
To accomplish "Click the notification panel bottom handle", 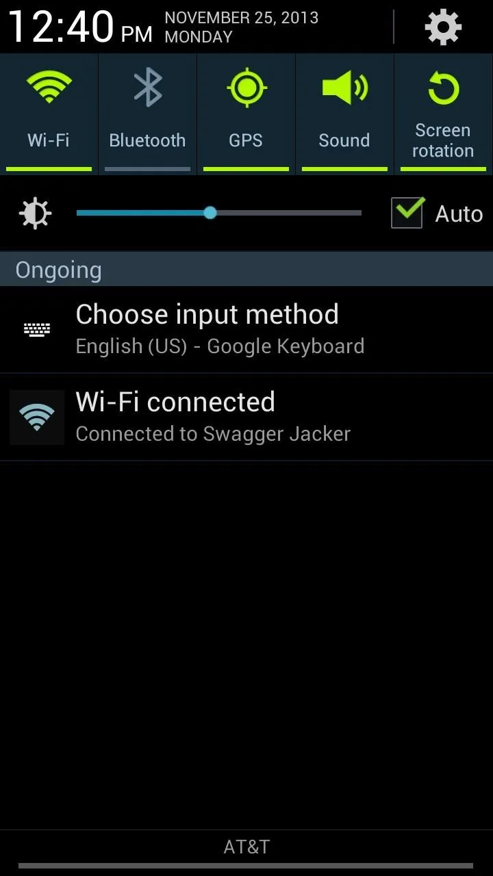I will 246,866.
